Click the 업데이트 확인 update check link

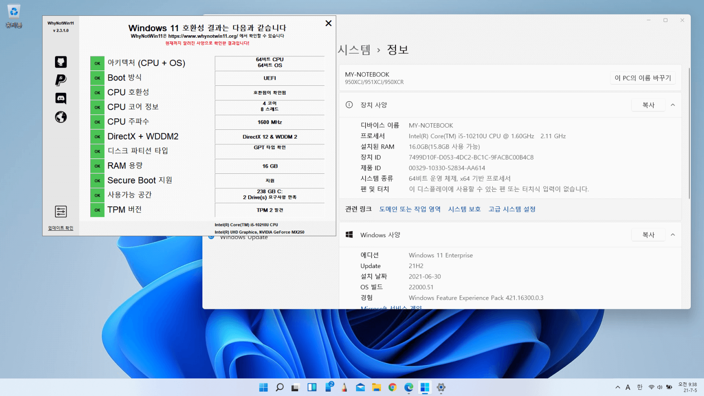click(x=61, y=228)
